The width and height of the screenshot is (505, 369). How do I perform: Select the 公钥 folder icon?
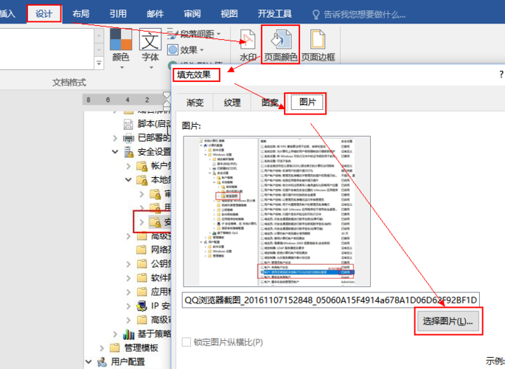pyautogui.click(x=142, y=264)
